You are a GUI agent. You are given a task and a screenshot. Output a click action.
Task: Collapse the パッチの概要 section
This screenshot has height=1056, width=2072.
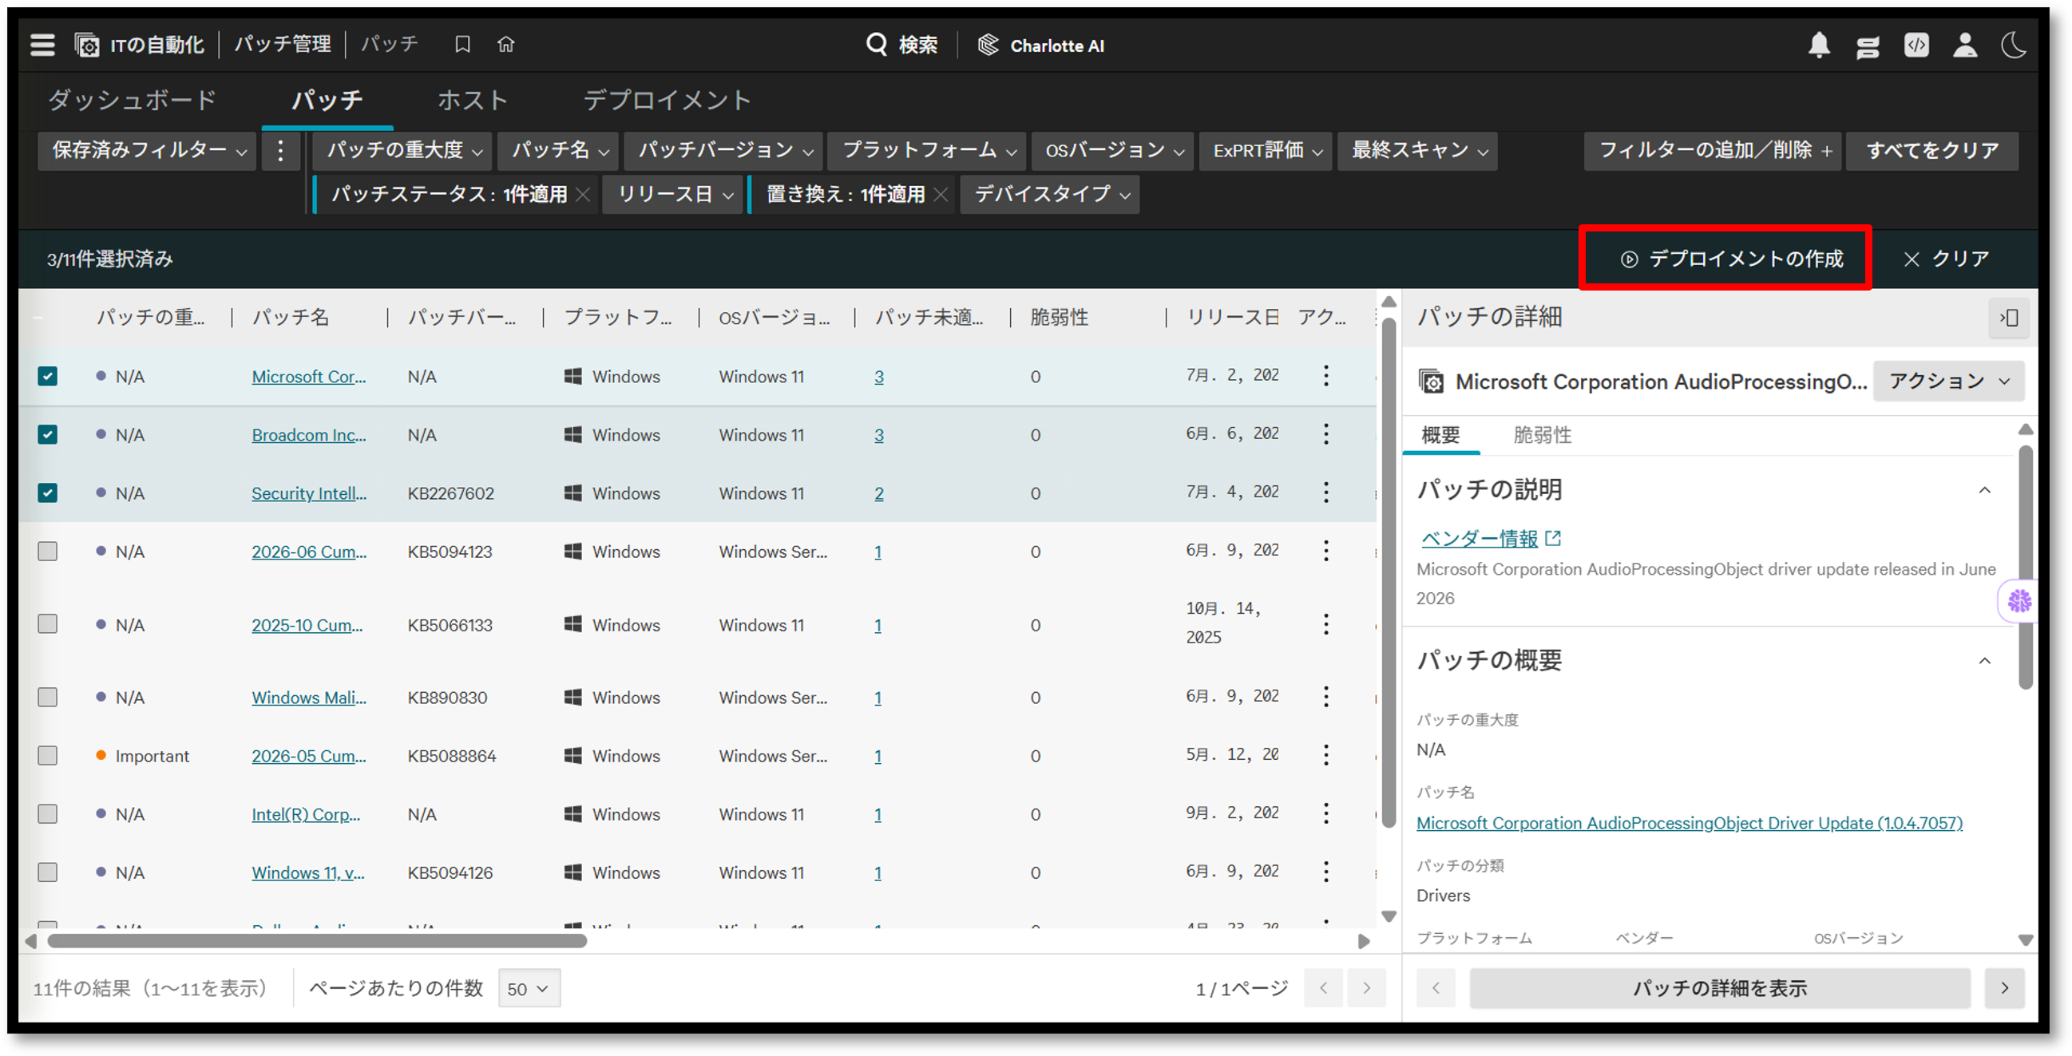(x=1985, y=661)
